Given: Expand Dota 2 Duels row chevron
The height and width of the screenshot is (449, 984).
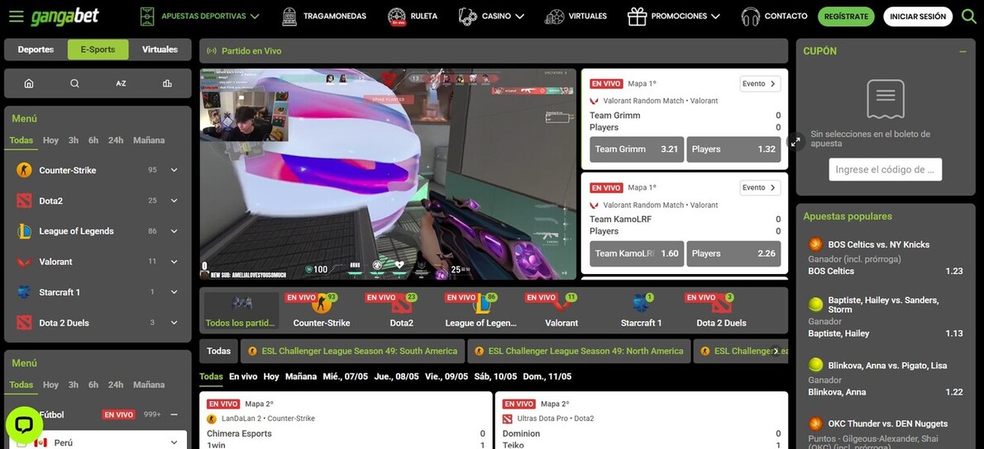Looking at the screenshot, I should tap(174, 323).
